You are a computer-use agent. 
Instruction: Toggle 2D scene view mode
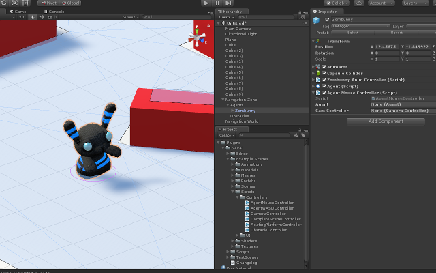tap(21, 17)
